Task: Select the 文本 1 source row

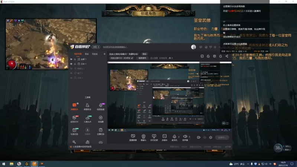Action: click(x=88, y=64)
